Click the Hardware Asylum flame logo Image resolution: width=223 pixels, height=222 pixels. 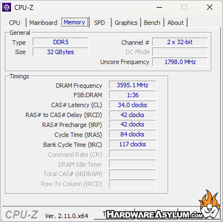click(210, 205)
